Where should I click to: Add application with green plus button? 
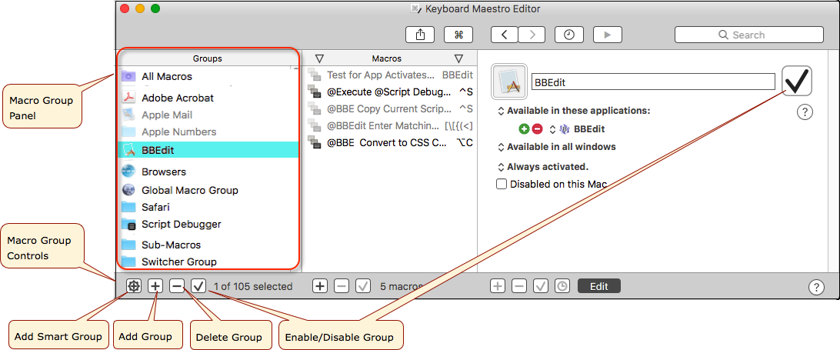pos(524,129)
